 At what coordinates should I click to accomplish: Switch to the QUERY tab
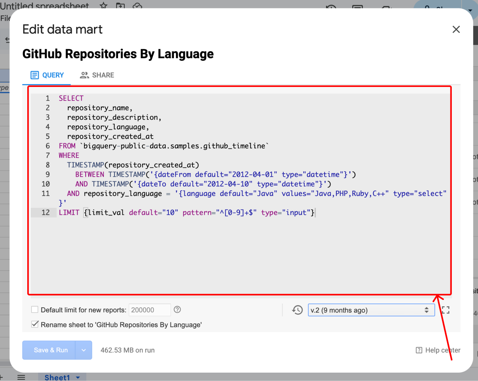47,75
